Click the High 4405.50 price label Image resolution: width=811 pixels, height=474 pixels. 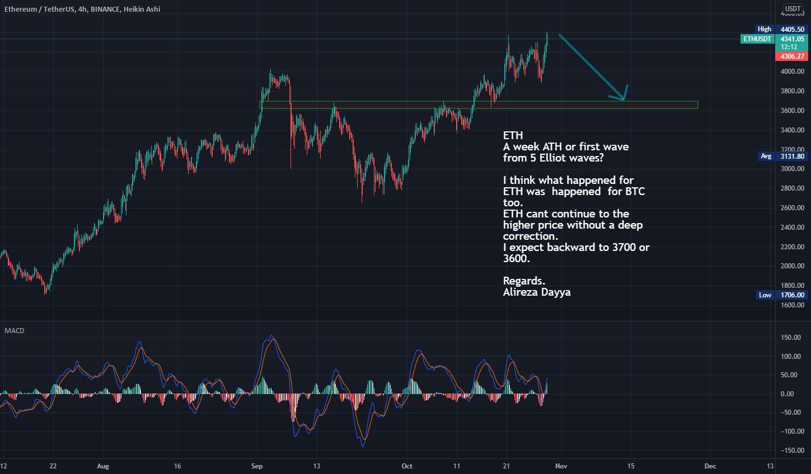[781, 29]
